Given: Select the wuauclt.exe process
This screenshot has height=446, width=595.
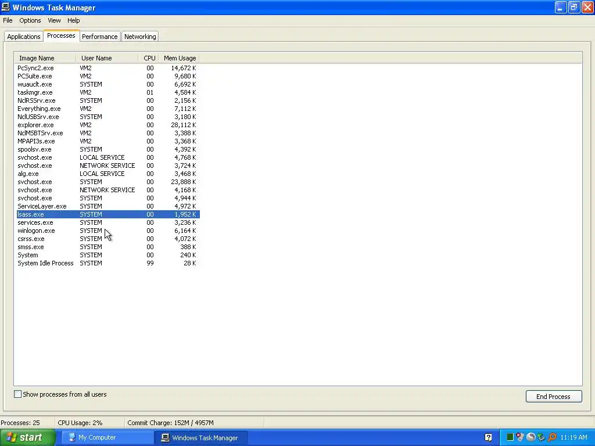Looking at the screenshot, I should 108,84.
